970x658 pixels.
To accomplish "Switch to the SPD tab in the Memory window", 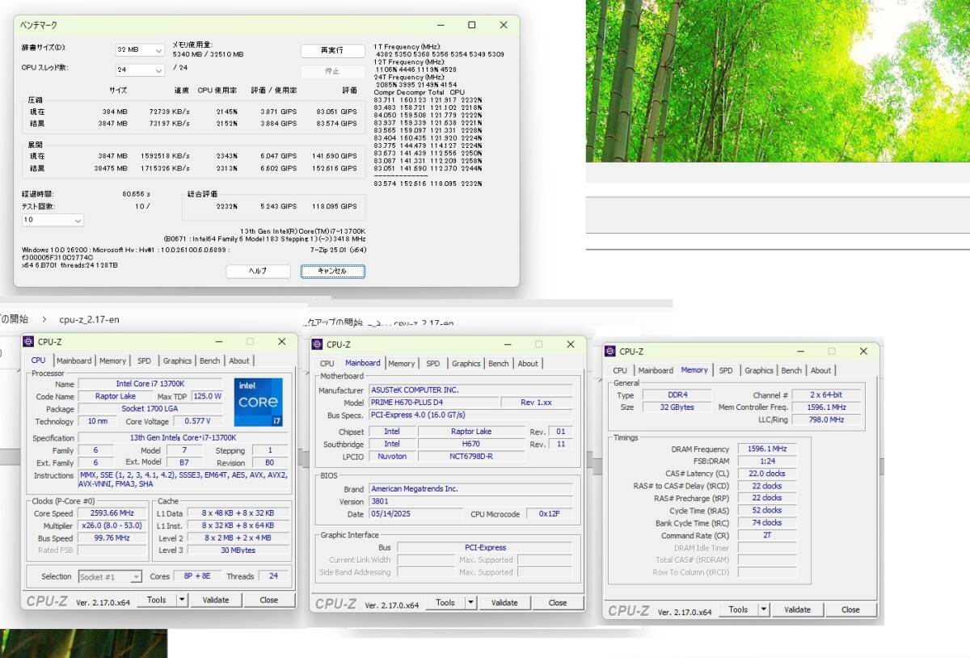I will pos(726,370).
